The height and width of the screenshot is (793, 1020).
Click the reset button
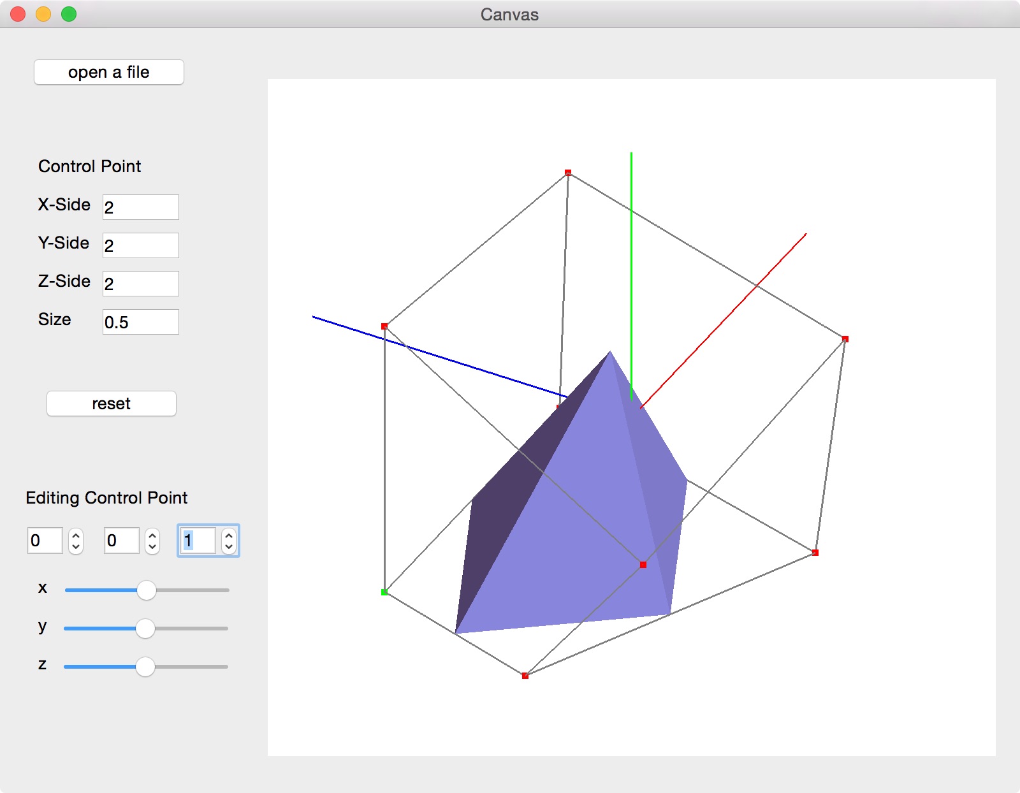pyautogui.click(x=112, y=404)
